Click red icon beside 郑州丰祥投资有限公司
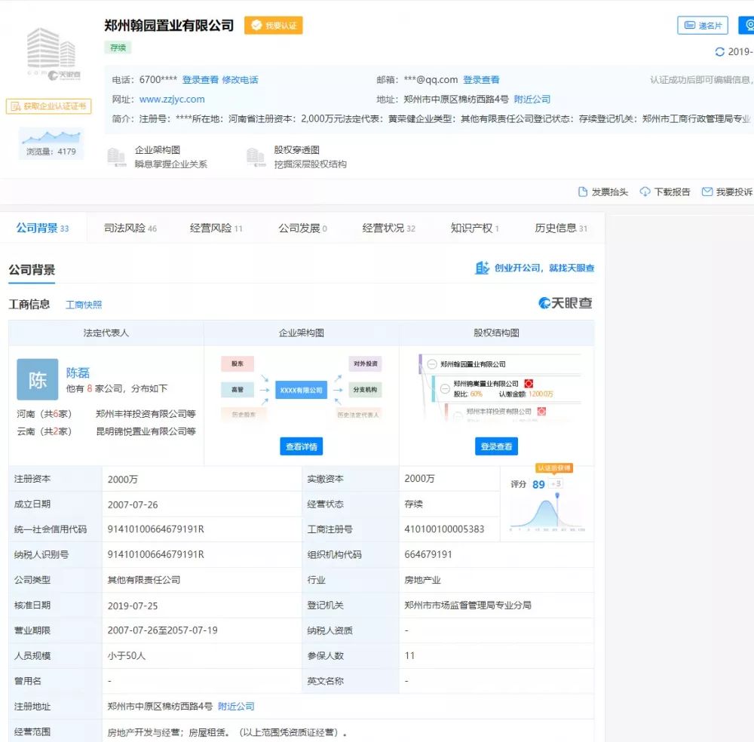754x742 pixels. tap(541, 411)
